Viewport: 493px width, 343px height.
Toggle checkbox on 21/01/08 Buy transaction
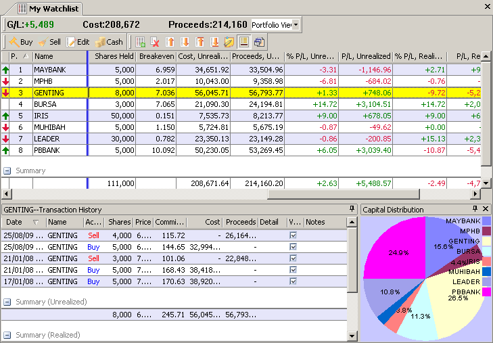coord(293,270)
